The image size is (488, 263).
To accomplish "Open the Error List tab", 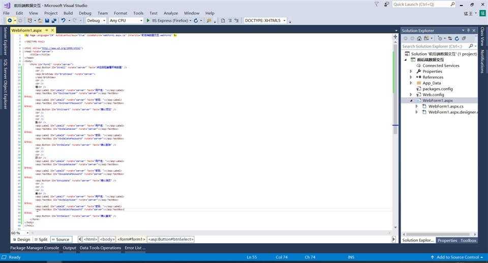I will click(x=135, y=248).
